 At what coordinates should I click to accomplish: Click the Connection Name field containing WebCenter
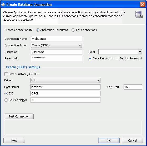(57, 39)
